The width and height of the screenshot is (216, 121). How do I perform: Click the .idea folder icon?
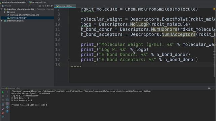(8, 12)
